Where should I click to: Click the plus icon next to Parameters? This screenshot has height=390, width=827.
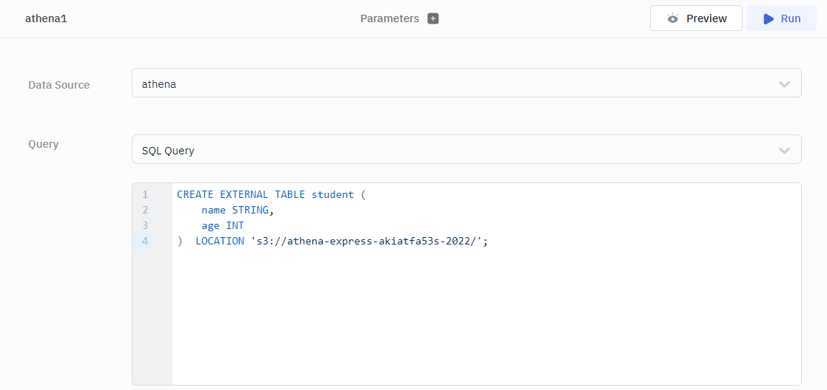coord(433,18)
